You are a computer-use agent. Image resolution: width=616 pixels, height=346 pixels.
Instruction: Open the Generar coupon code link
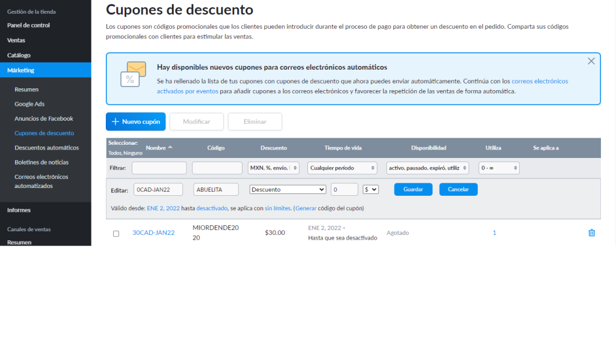(305, 208)
